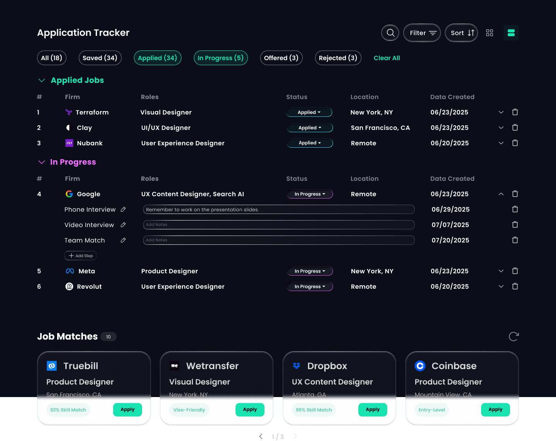Collapse the Google row details
Viewport: 556px width, 441px height.
pos(501,194)
